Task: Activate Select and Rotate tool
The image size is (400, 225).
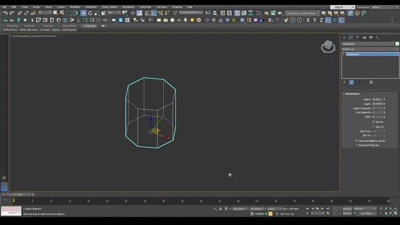Action: [x=90, y=13]
